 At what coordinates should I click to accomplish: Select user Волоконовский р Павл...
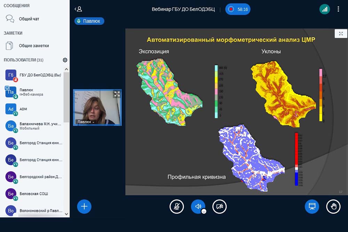pos(33,211)
